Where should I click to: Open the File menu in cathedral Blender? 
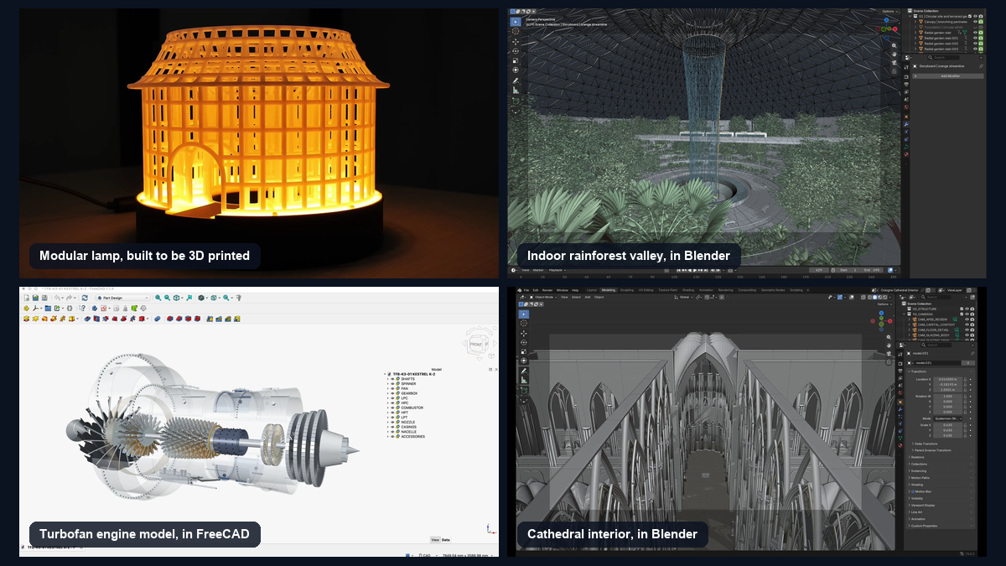[526, 290]
